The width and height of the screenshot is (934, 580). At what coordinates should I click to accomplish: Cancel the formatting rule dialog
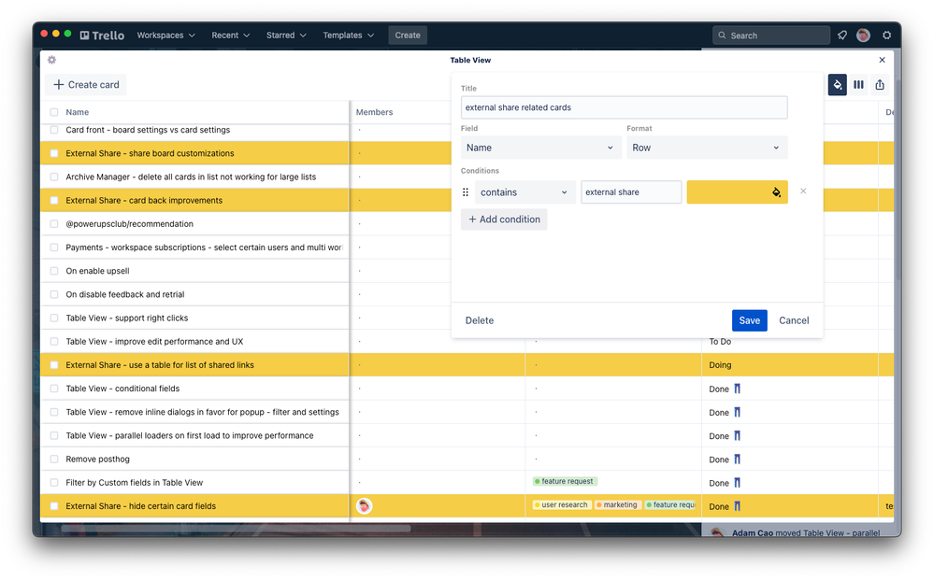pos(794,320)
